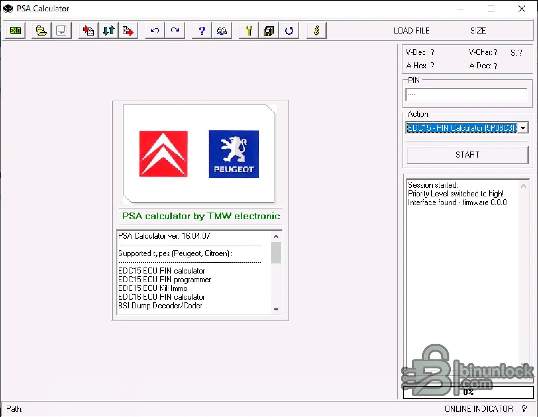Expand the Action dropdown arrow
Image resolution: width=538 pixels, height=417 pixels.
point(523,128)
